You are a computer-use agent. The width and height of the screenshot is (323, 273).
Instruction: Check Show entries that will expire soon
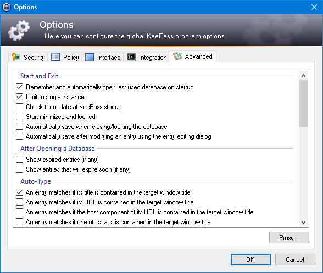(20, 169)
